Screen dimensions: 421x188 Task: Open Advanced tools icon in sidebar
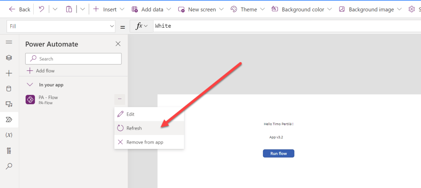pos(9,151)
